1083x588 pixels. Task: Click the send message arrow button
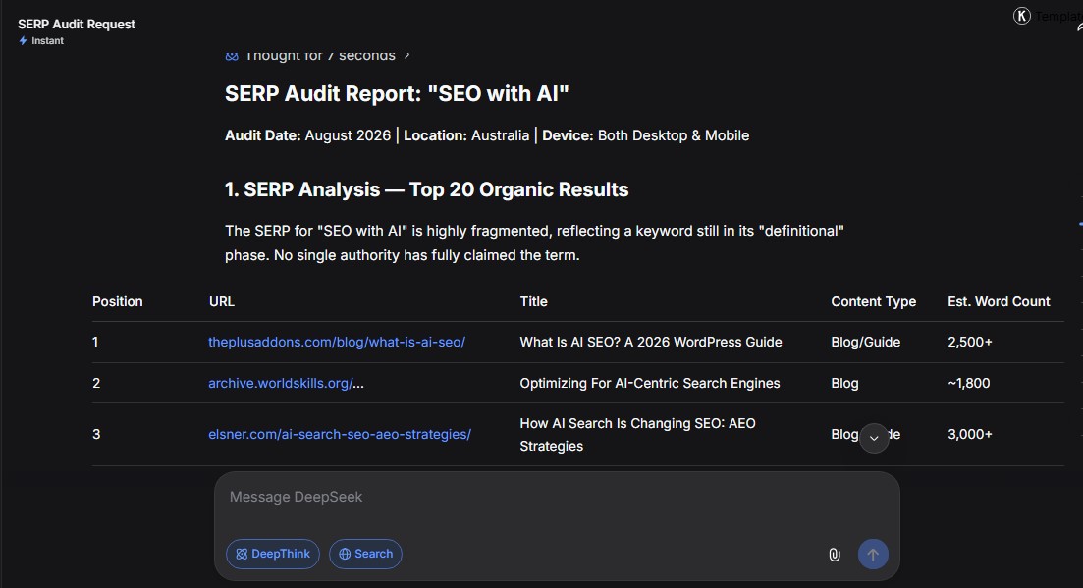coord(873,555)
